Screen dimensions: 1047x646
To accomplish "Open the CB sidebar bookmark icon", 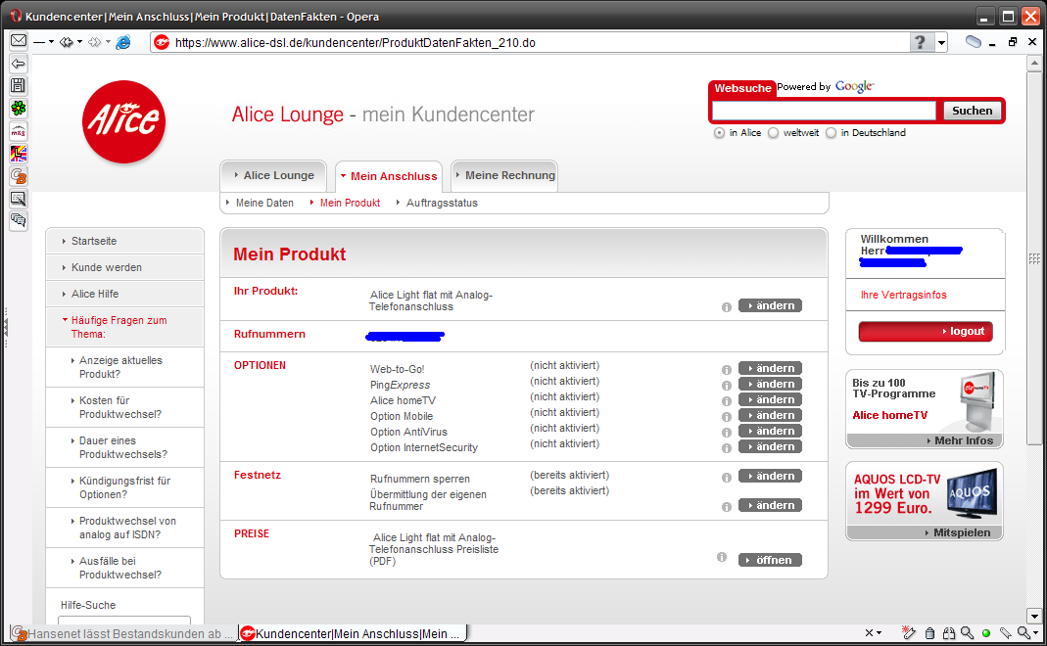I will coord(18,176).
